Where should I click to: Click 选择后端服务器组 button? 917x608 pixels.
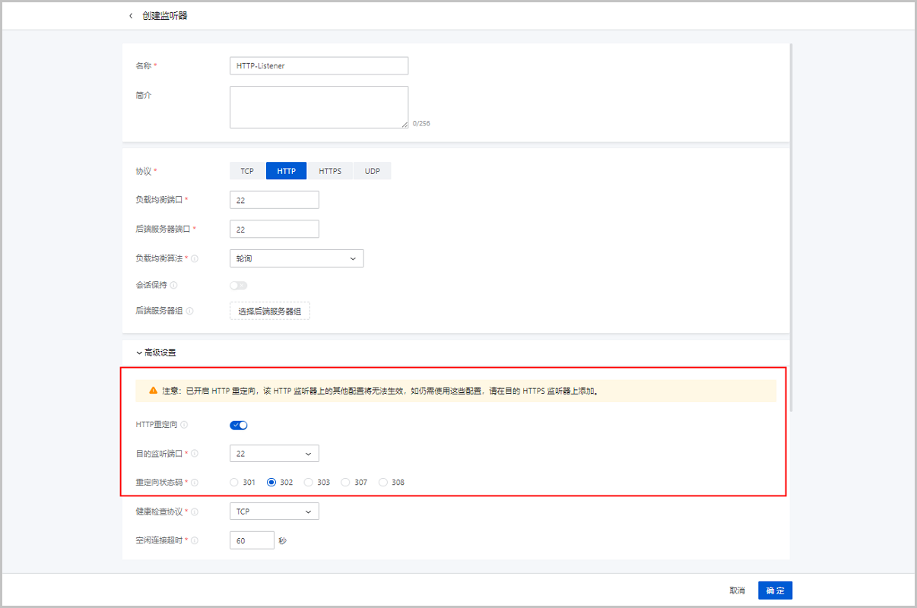[x=270, y=311]
